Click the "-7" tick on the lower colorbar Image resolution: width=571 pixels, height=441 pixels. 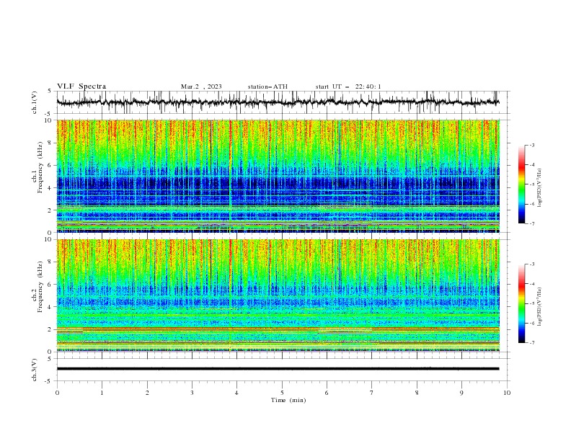tap(532, 343)
